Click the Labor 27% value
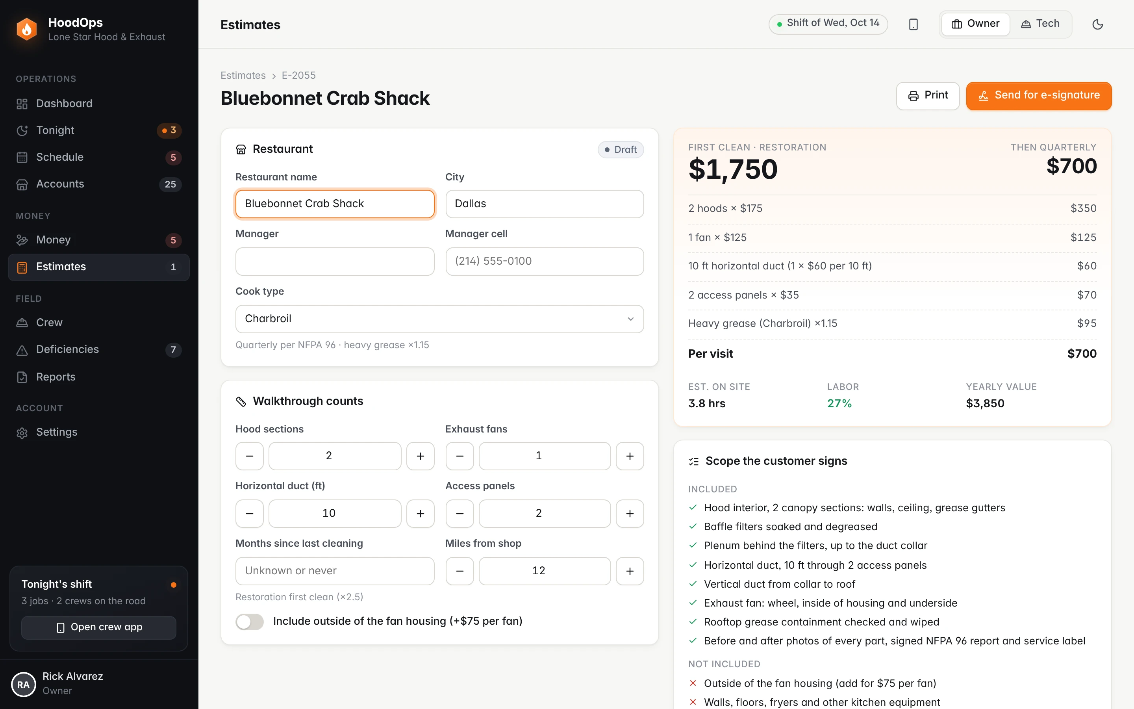Screen dimensions: 1134x709 pos(839,404)
